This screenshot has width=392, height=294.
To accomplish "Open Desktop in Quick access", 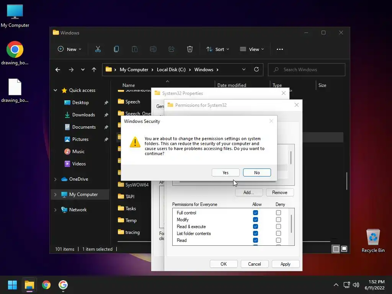I will click(x=80, y=103).
